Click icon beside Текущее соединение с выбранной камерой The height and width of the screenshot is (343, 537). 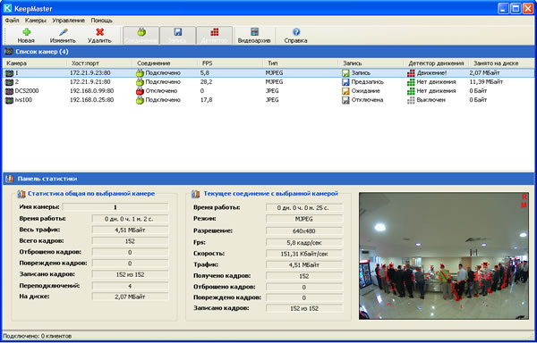pos(195,194)
